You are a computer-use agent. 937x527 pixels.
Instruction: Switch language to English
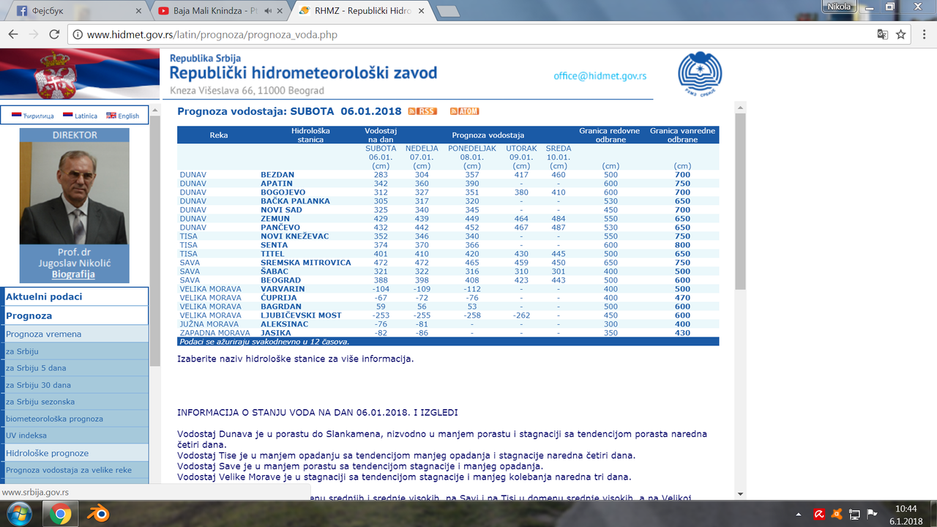123,116
